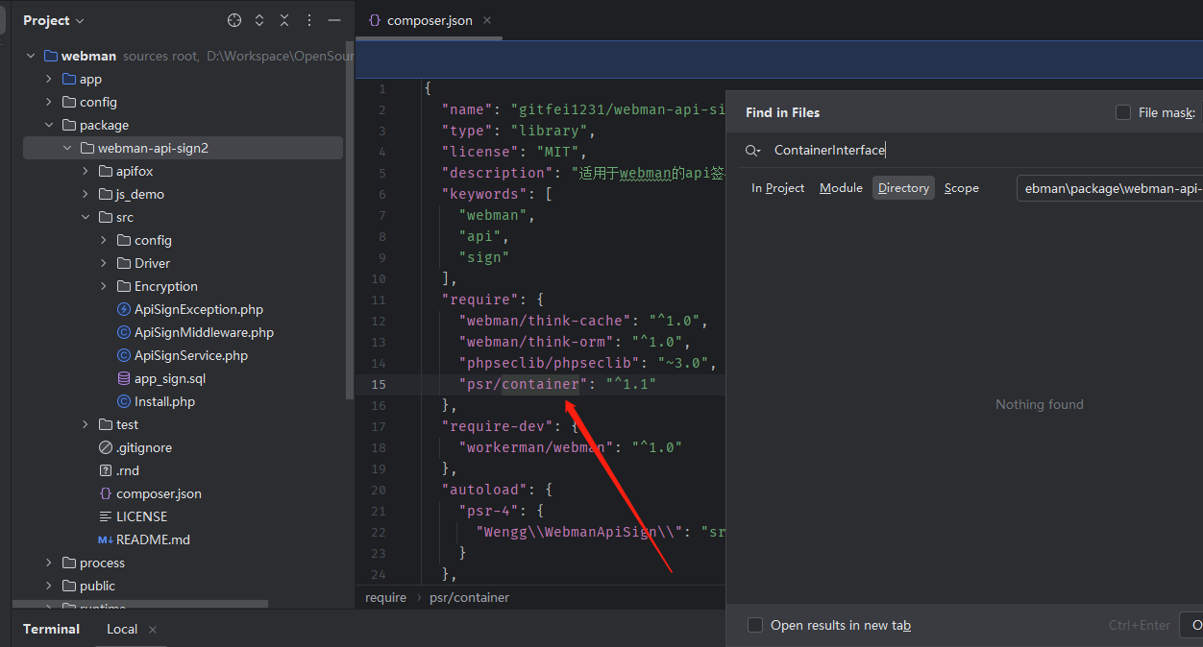Open the search history magnifier icon
Viewport: 1203px width, 647px height.
point(753,150)
